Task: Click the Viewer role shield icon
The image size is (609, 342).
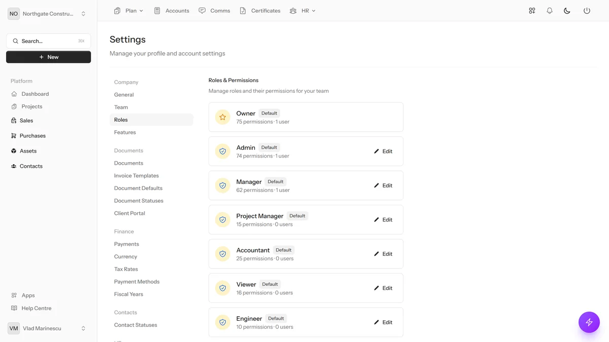Action: pos(222,288)
